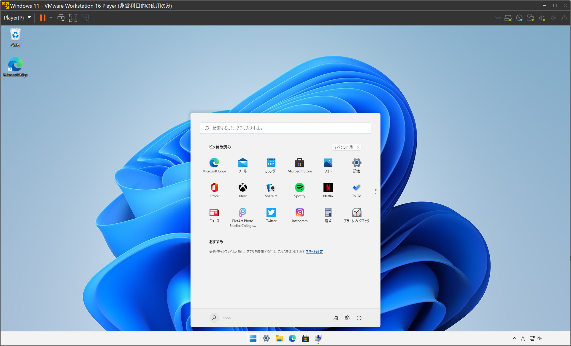Open the Xbox app
This screenshot has height=346, width=571.
click(x=242, y=190)
